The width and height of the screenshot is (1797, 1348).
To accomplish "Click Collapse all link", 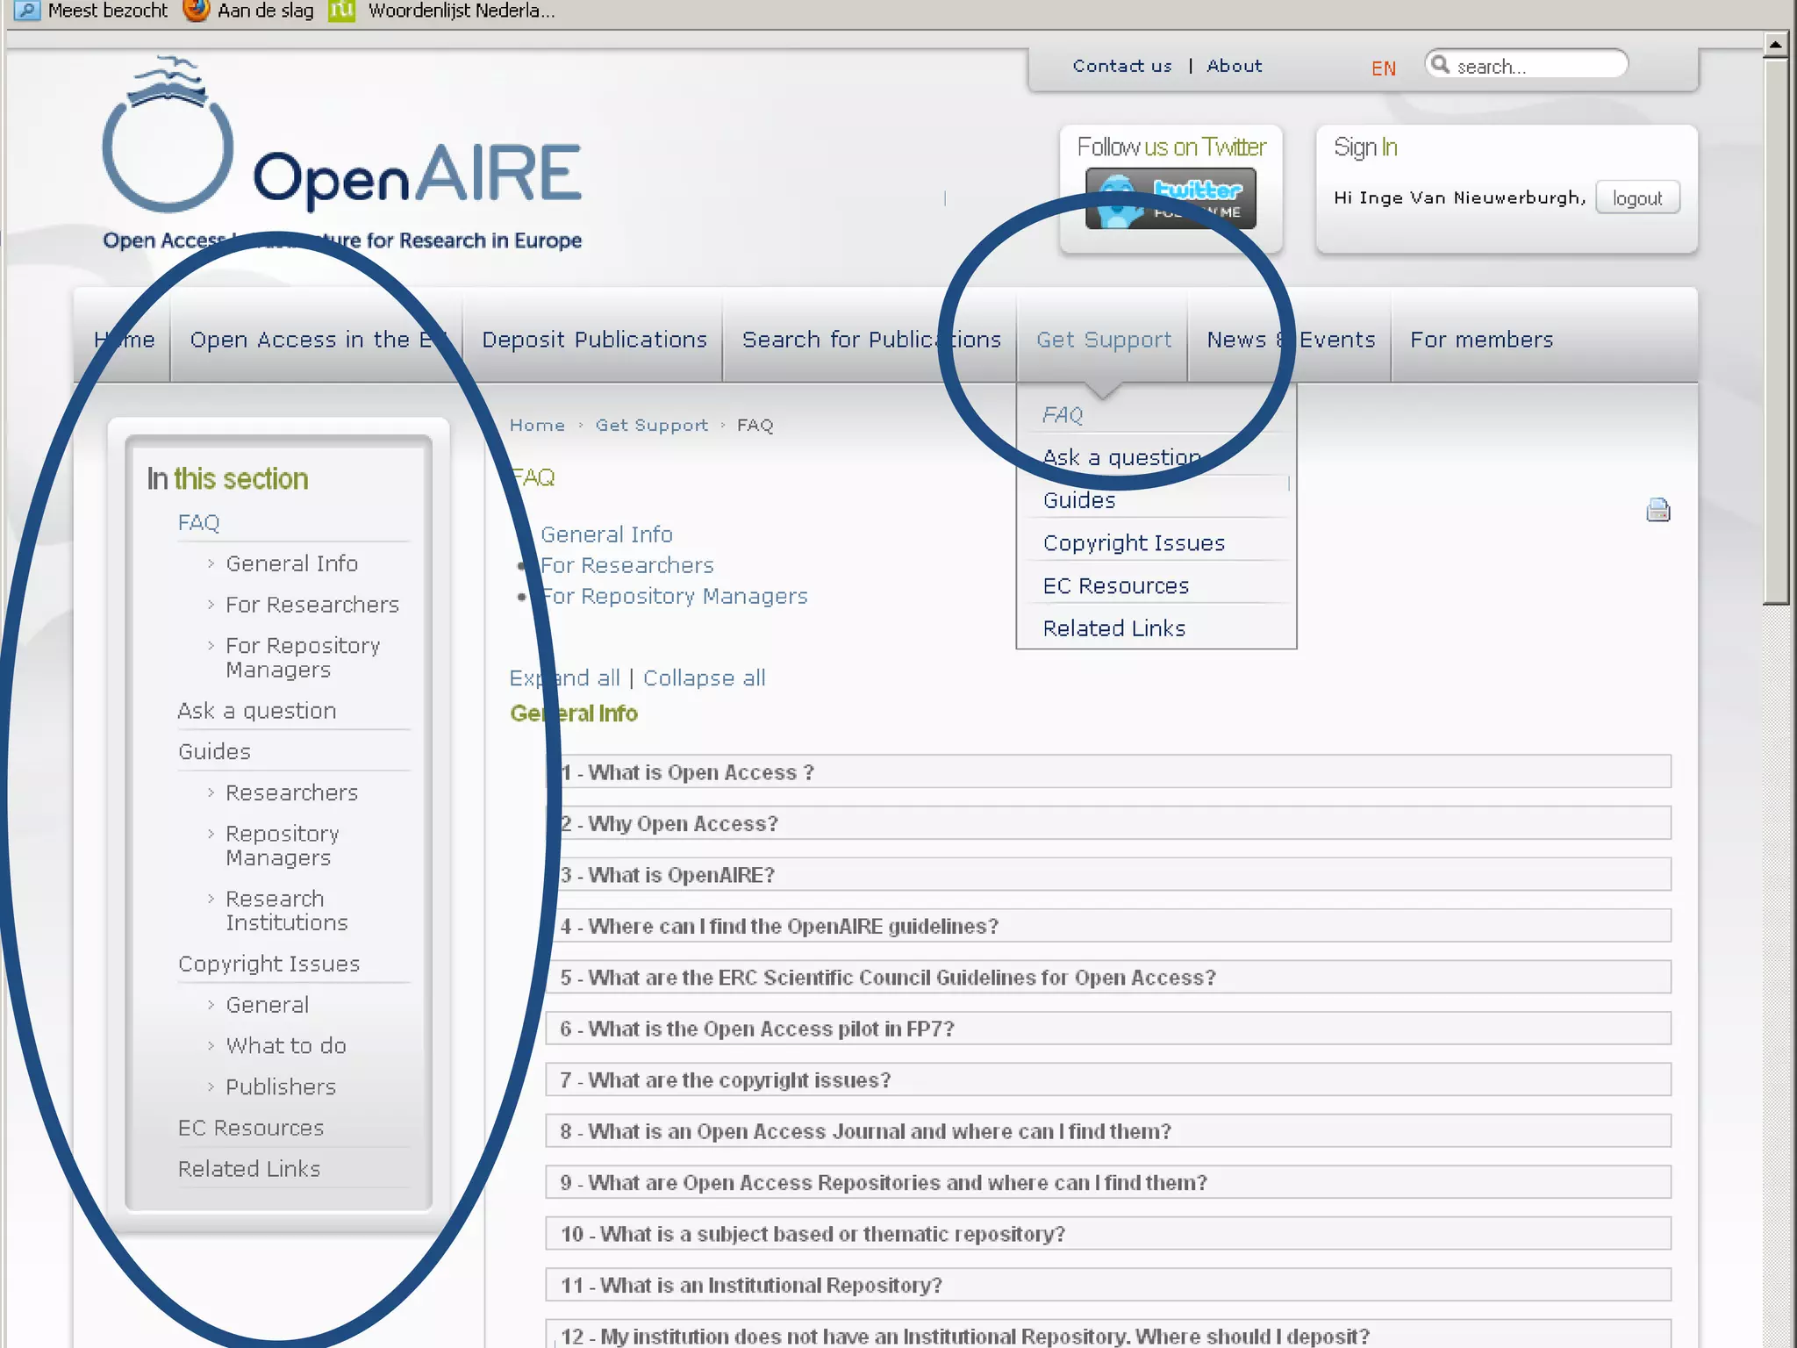I will (x=704, y=678).
